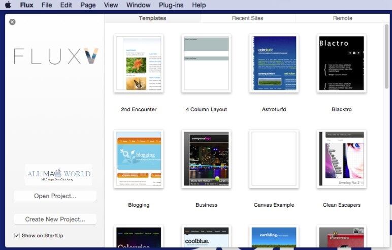Select the 4 Column Layout template thumbnail
The height and width of the screenshot is (250, 392).
[x=206, y=63]
